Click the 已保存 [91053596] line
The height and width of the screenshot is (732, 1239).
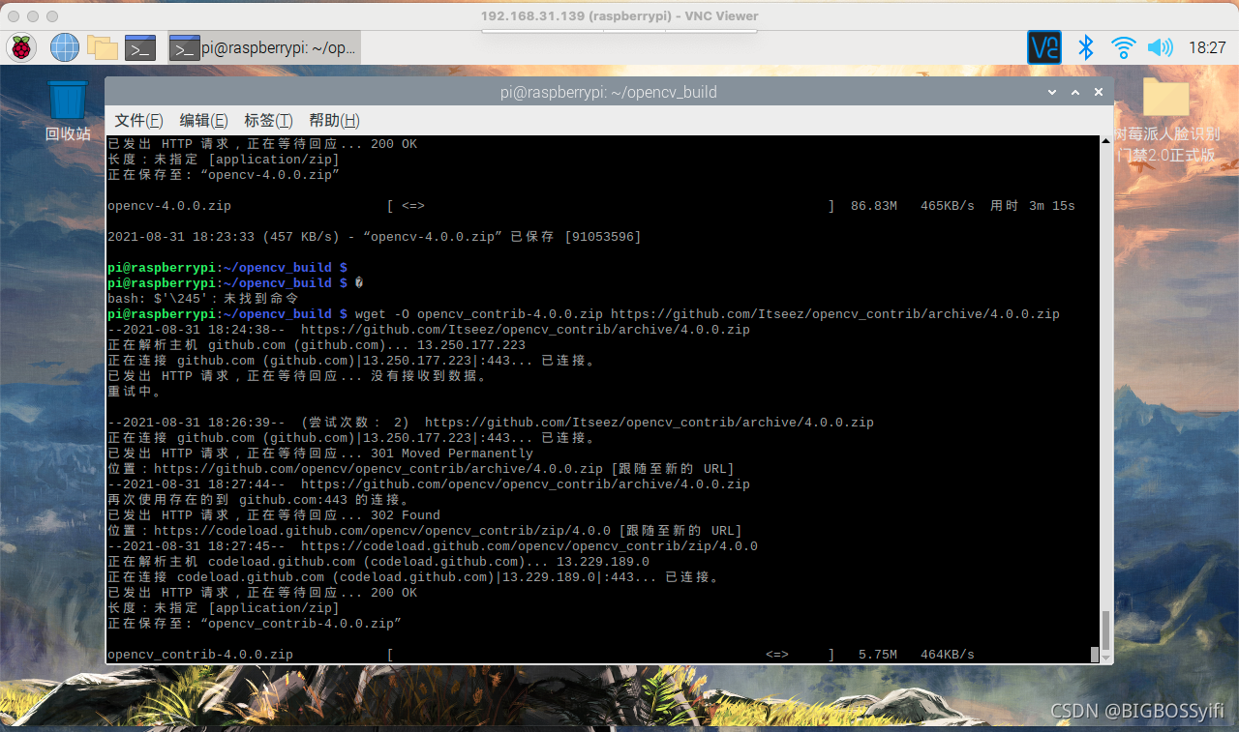(375, 237)
